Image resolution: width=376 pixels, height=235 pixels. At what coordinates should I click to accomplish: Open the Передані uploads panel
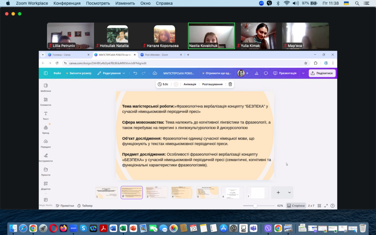pos(46,143)
